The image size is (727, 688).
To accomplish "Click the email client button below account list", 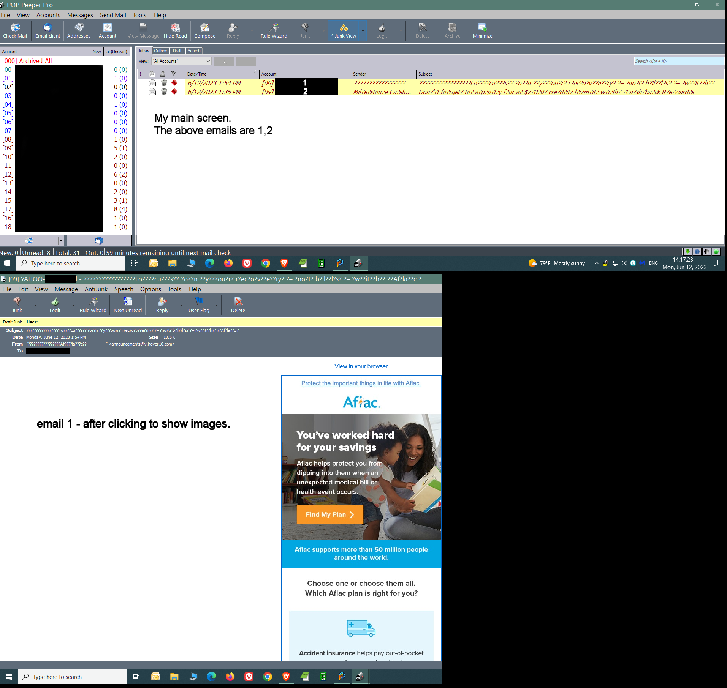I will (x=99, y=241).
